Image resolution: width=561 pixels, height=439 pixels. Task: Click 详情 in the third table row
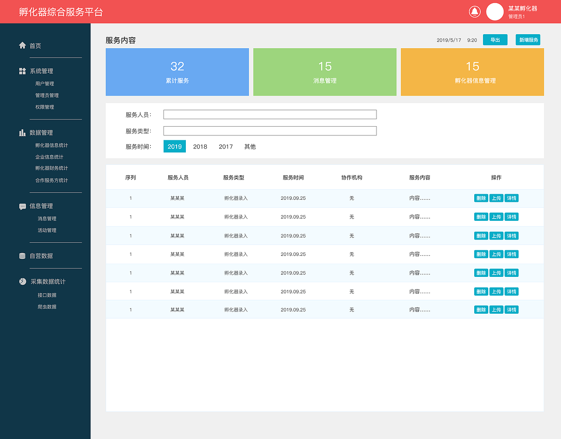[x=511, y=236]
